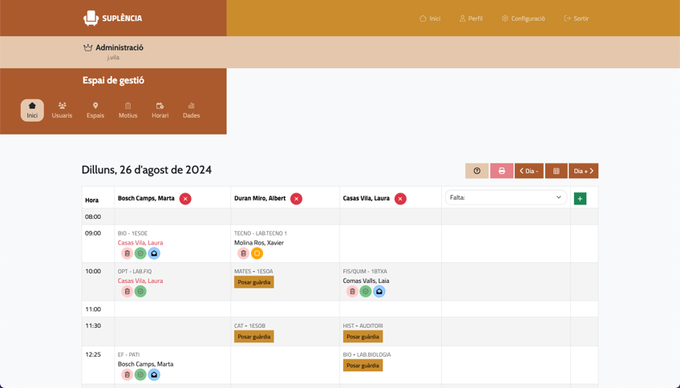
Task: Confirm the 09:00 BIO - 1ESOE guard
Action: [x=140, y=253]
